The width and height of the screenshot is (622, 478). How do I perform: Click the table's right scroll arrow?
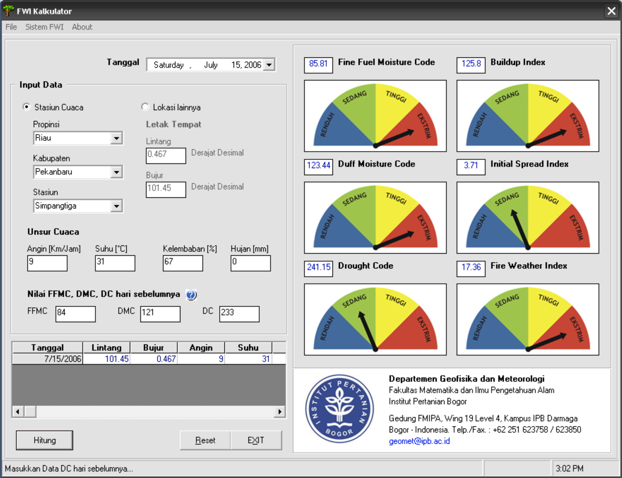tap(280, 411)
